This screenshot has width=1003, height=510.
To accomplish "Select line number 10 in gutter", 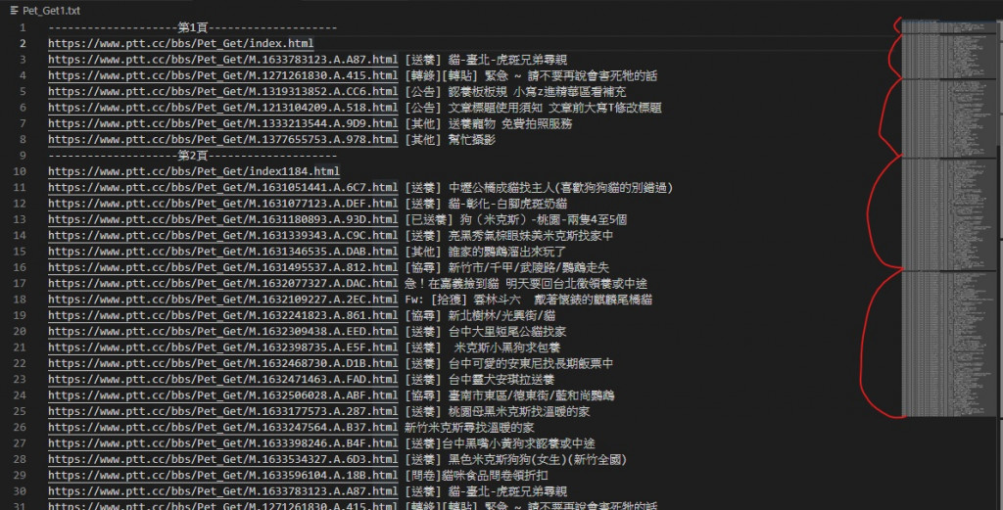I will tap(20, 171).
